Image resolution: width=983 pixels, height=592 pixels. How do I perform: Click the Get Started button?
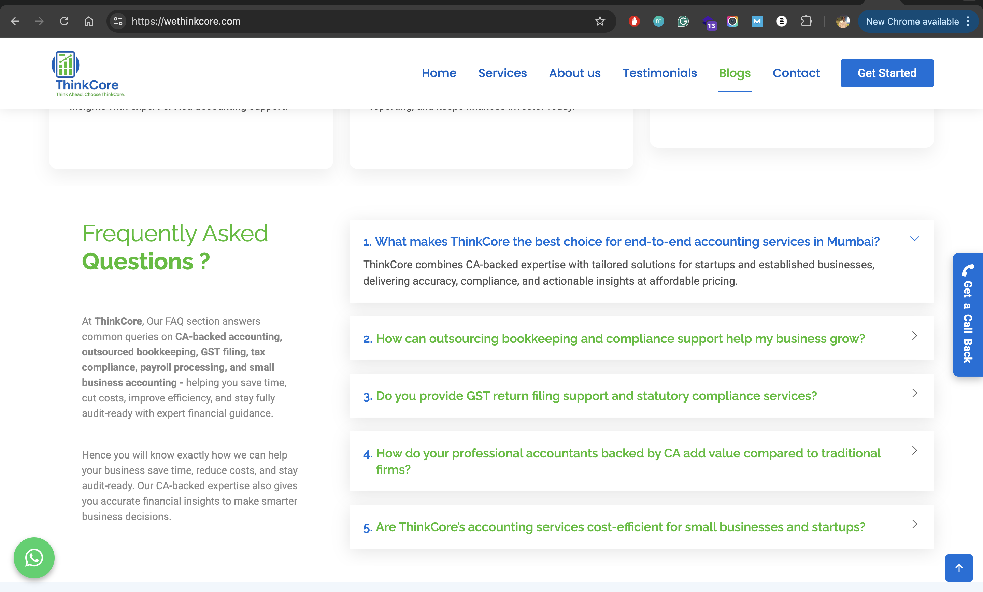[887, 73]
